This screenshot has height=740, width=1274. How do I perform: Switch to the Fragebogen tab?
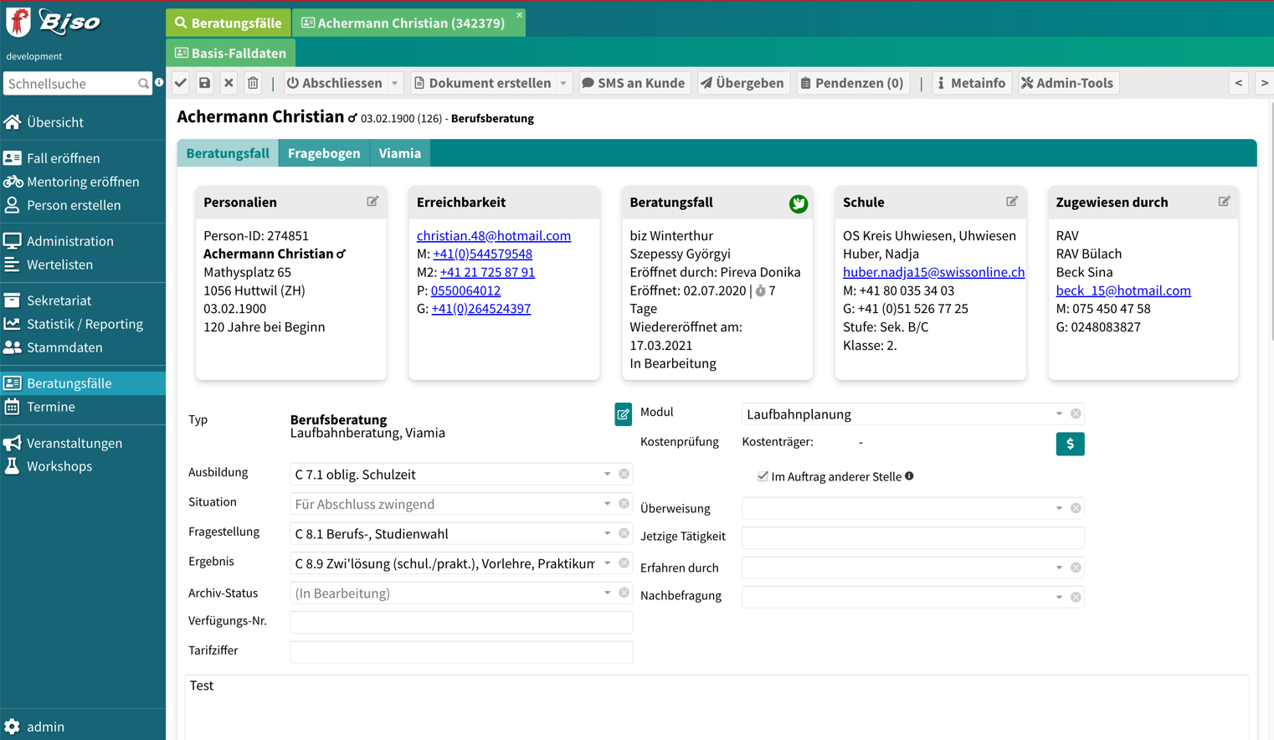(324, 153)
